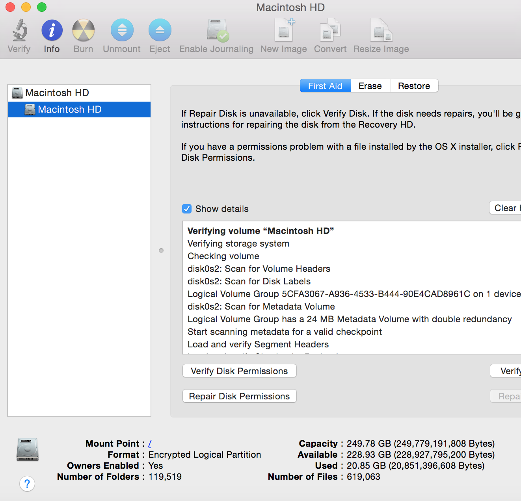Switch to the Erase tab

tap(370, 86)
